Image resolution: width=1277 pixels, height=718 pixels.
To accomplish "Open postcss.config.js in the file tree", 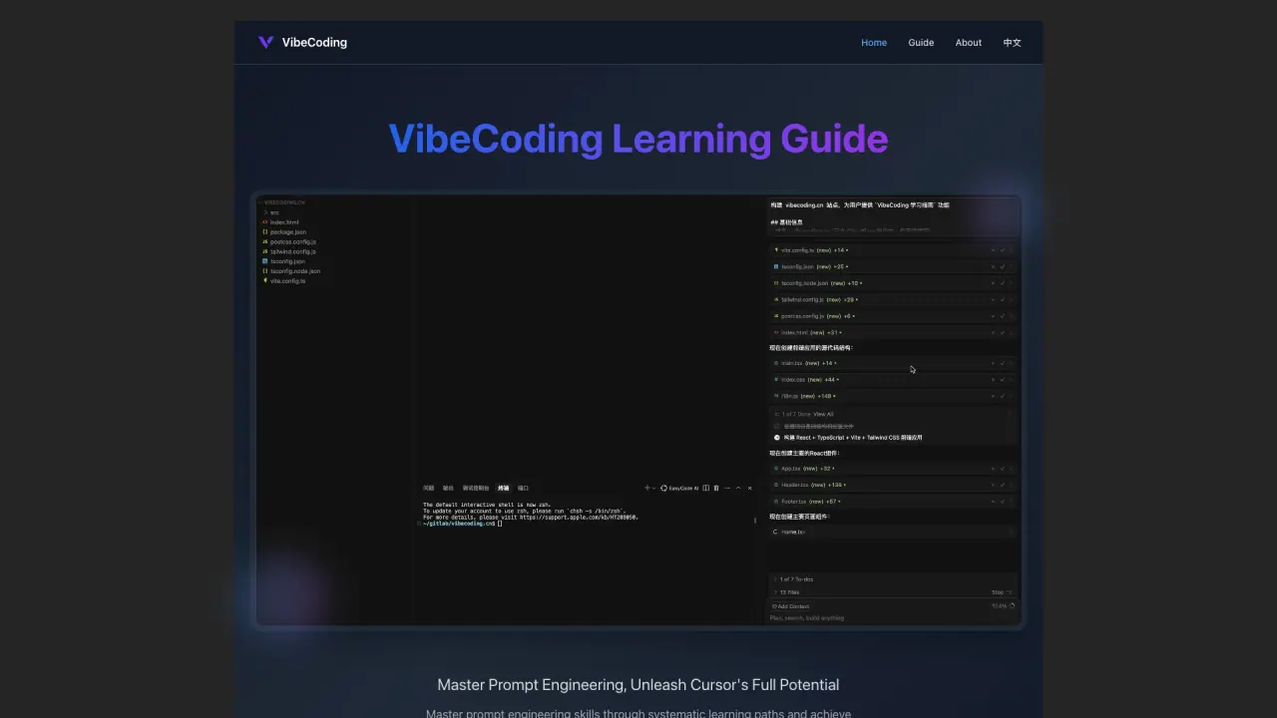I will 289,242.
